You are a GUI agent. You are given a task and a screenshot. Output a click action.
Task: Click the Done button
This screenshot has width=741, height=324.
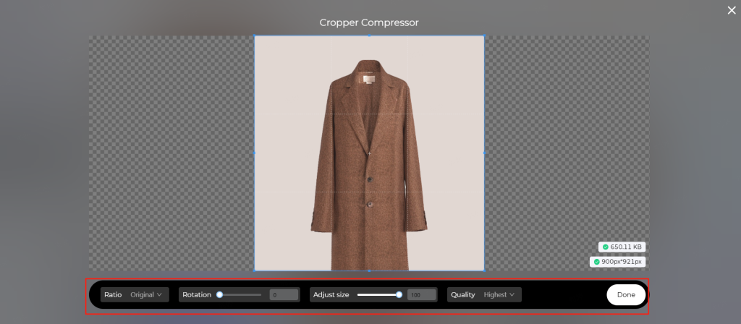click(x=626, y=295)
